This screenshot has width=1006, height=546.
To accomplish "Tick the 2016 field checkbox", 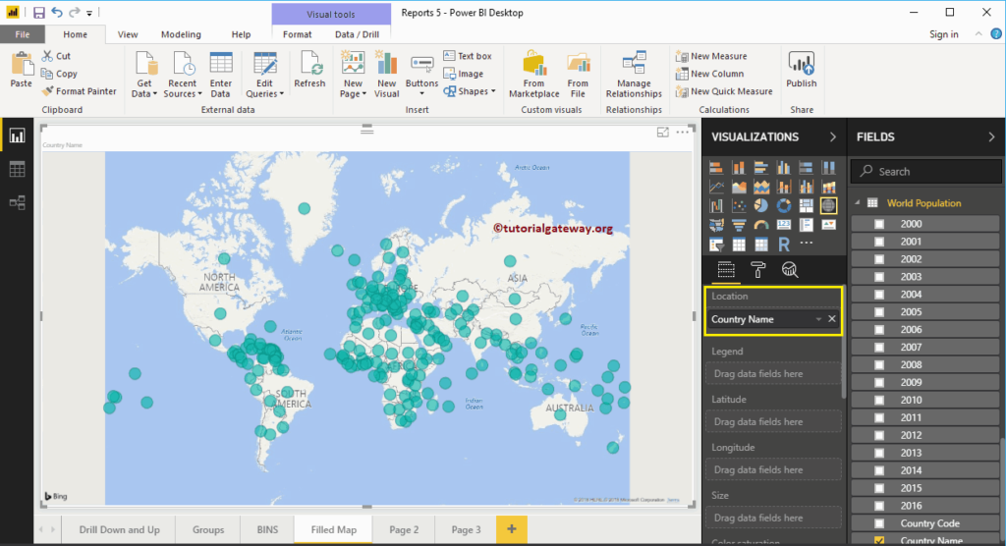I will pos(879,506).
